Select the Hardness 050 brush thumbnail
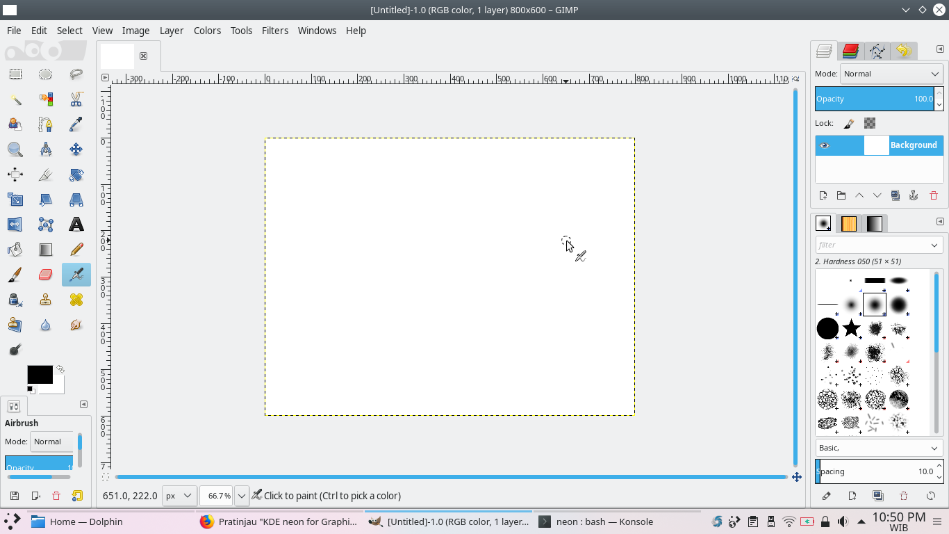Screen dimensions: 949x534 click(x=873, y=304)
